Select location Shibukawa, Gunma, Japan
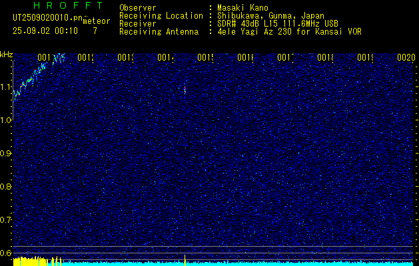 click(270, 16)
